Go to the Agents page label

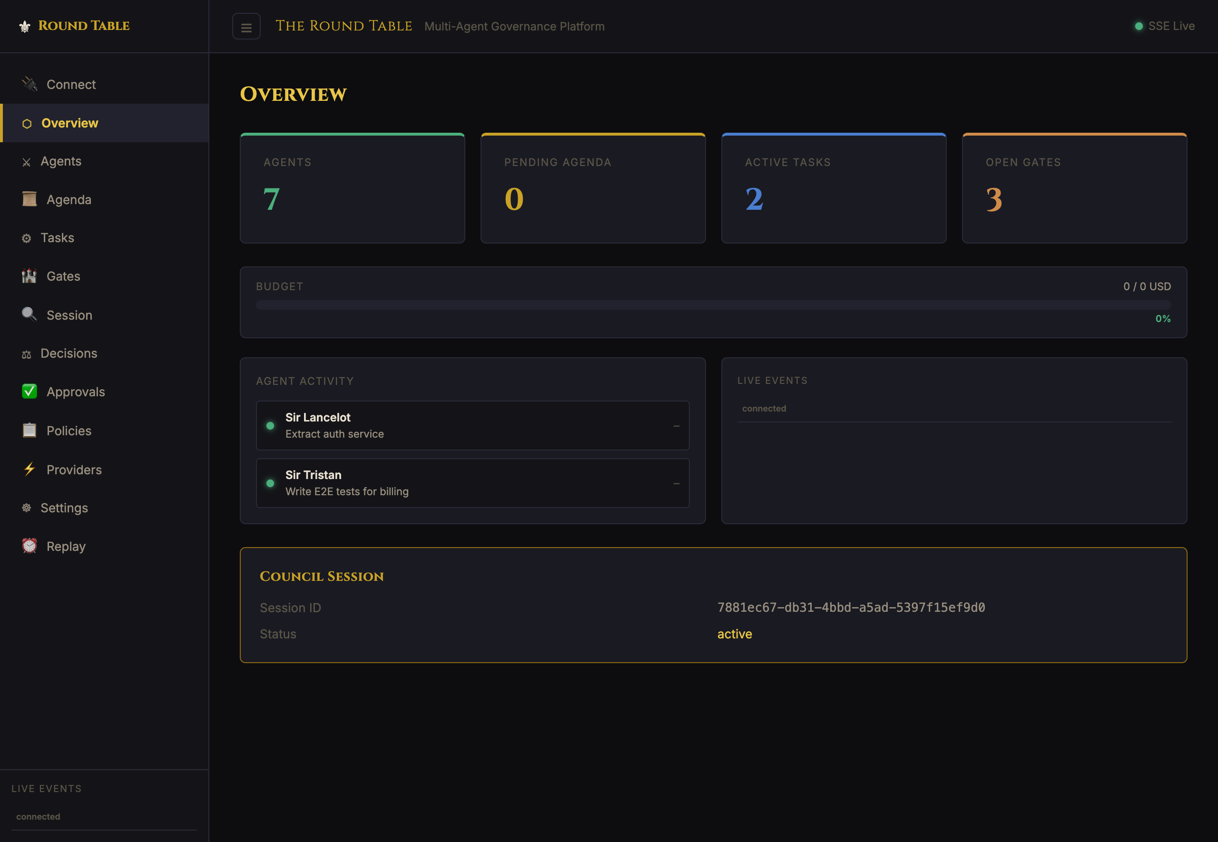[x=61, y=161]
